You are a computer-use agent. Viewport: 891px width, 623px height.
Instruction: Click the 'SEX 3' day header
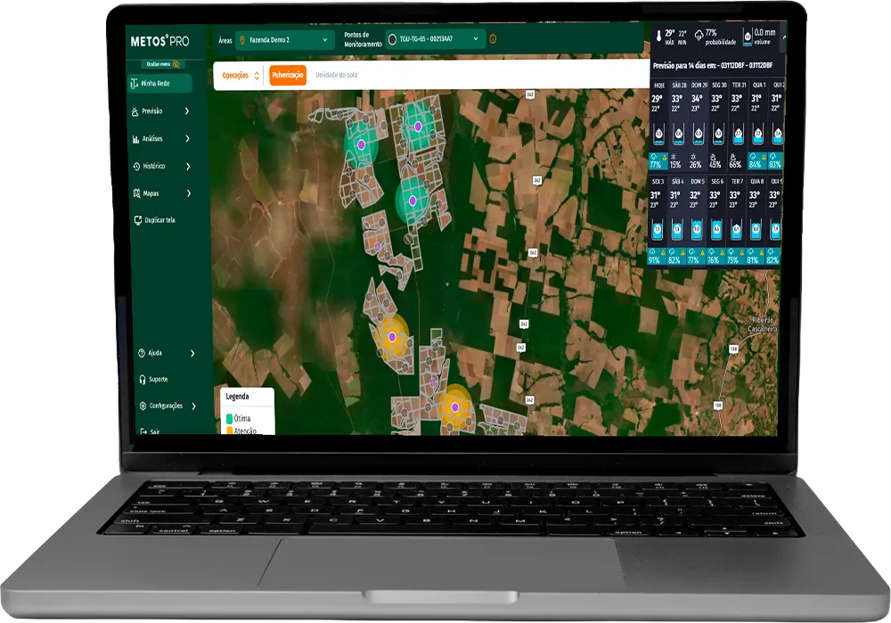(658, 181)
